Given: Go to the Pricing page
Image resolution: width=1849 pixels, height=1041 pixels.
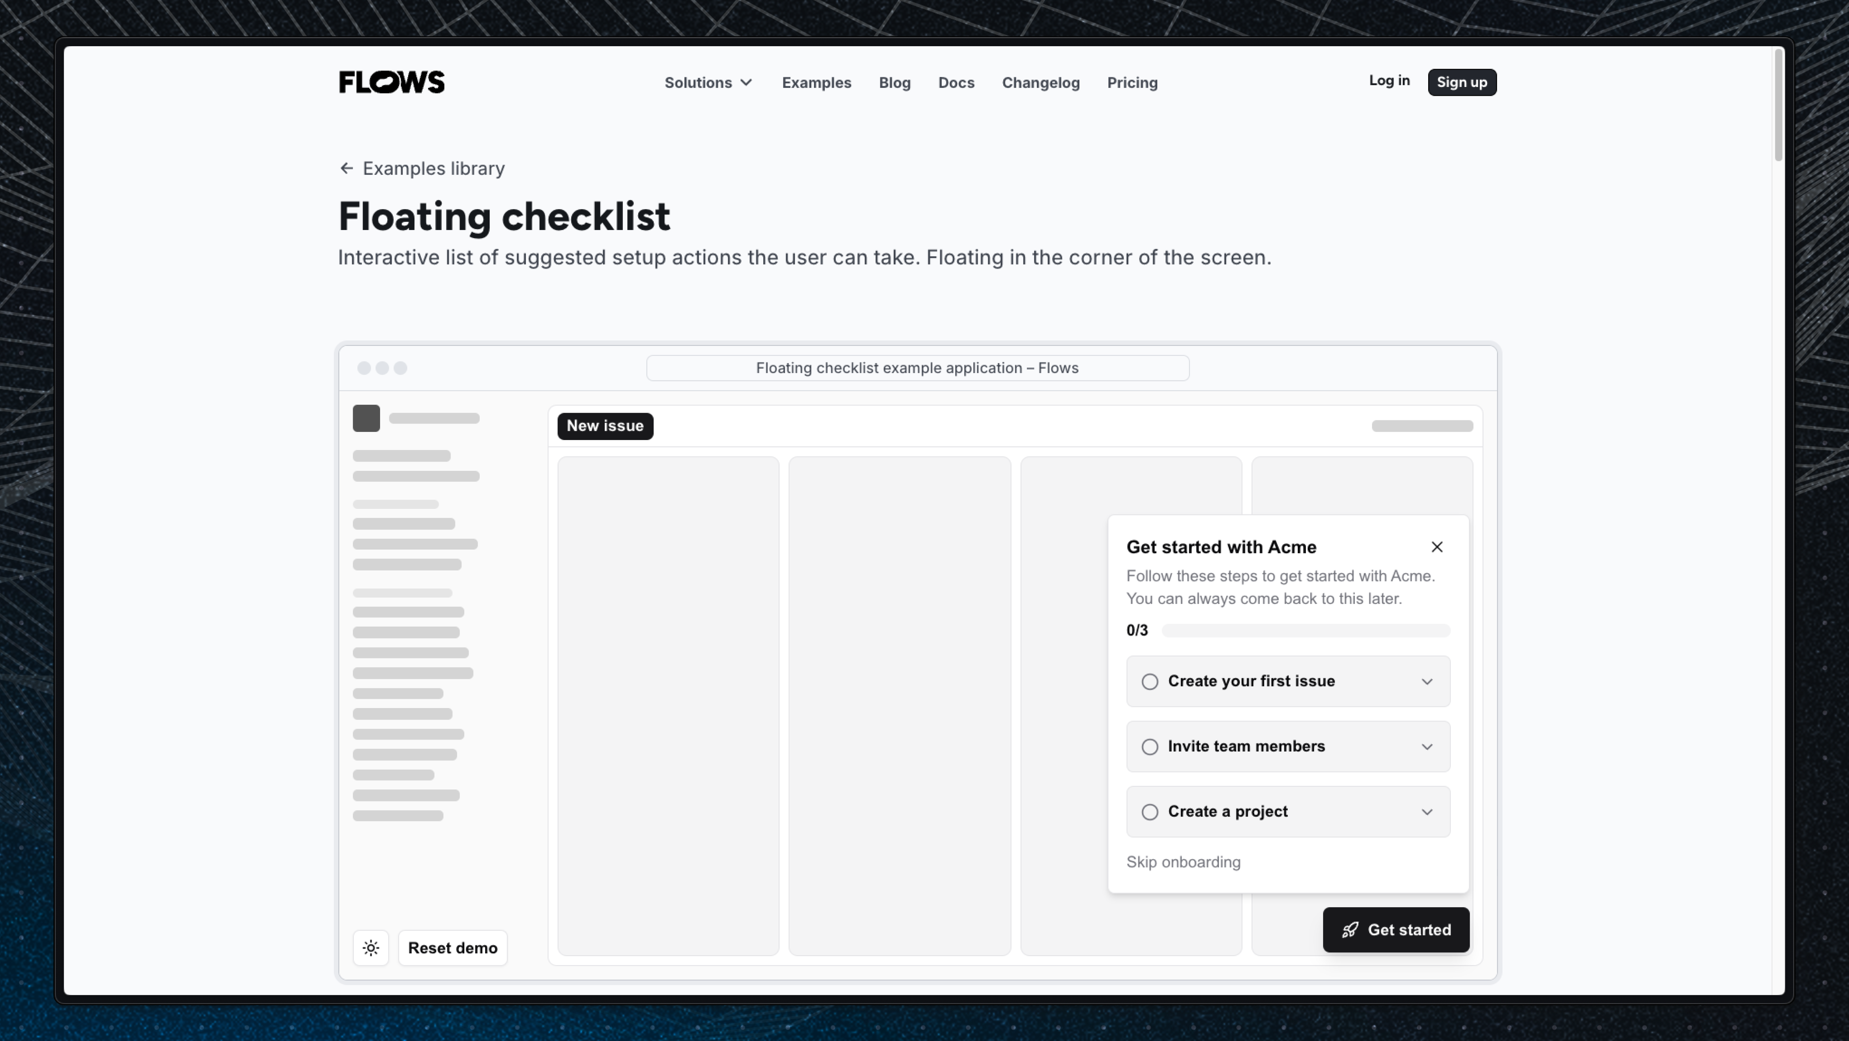Looking at the screenshot, I should pos(1132,82).
